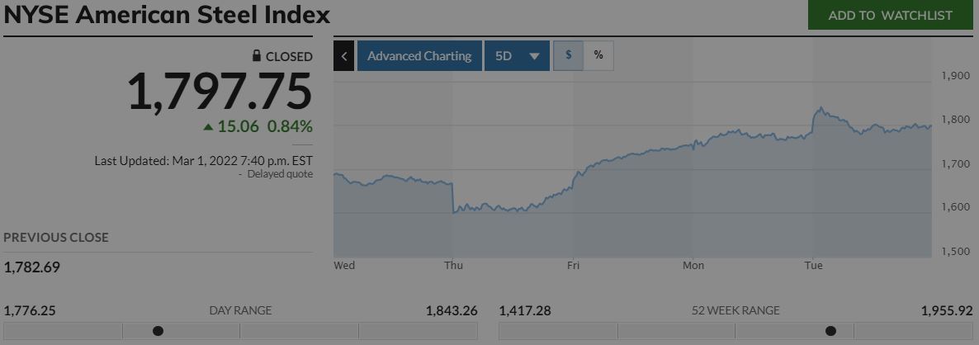Screen dimensions: 979x345
Task: Click the green up-arrow change indicator
Action: [x=208, y=127]
